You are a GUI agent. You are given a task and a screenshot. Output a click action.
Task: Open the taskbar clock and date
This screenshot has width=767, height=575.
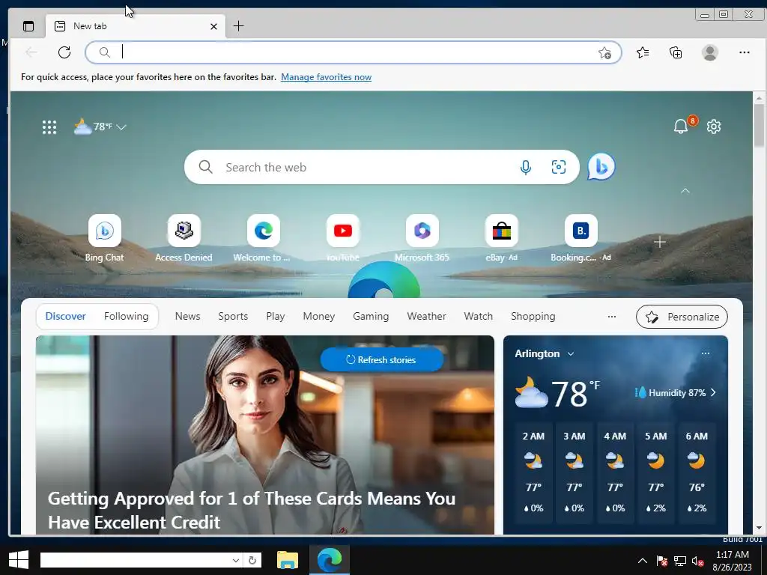[733, 561]
